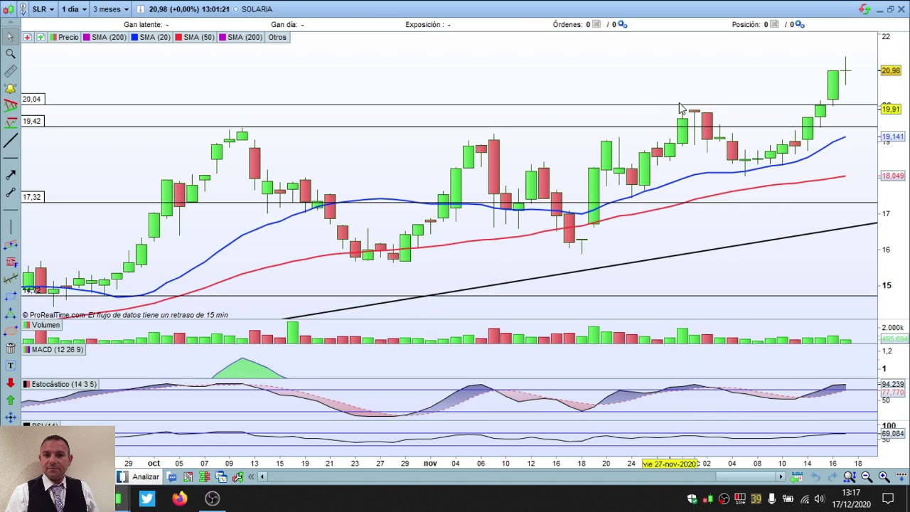Open the Volumen panel label

41,325
